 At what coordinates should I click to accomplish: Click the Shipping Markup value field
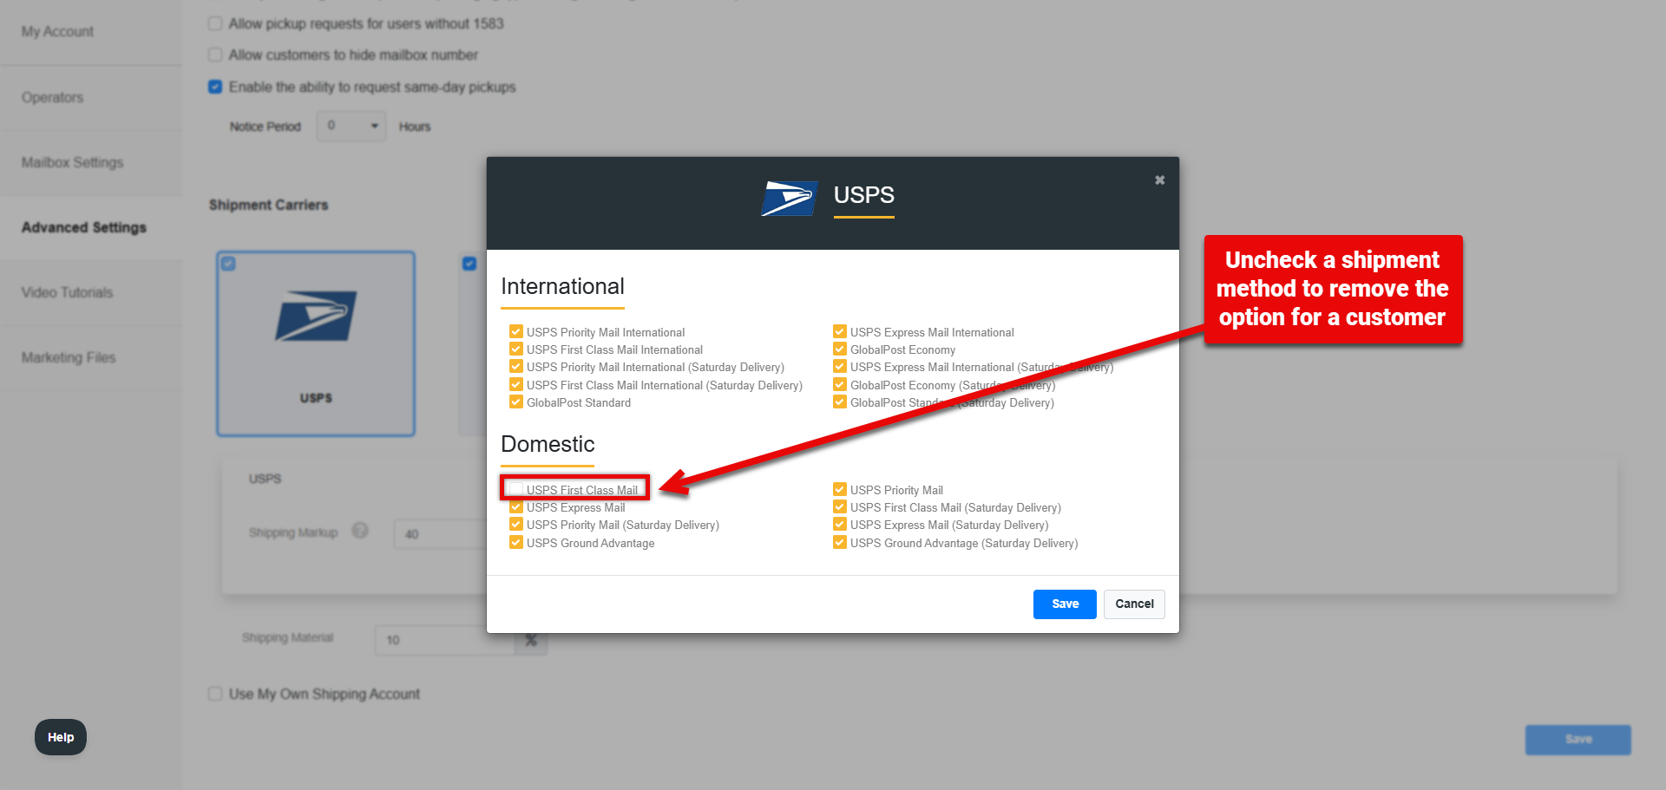441,533
